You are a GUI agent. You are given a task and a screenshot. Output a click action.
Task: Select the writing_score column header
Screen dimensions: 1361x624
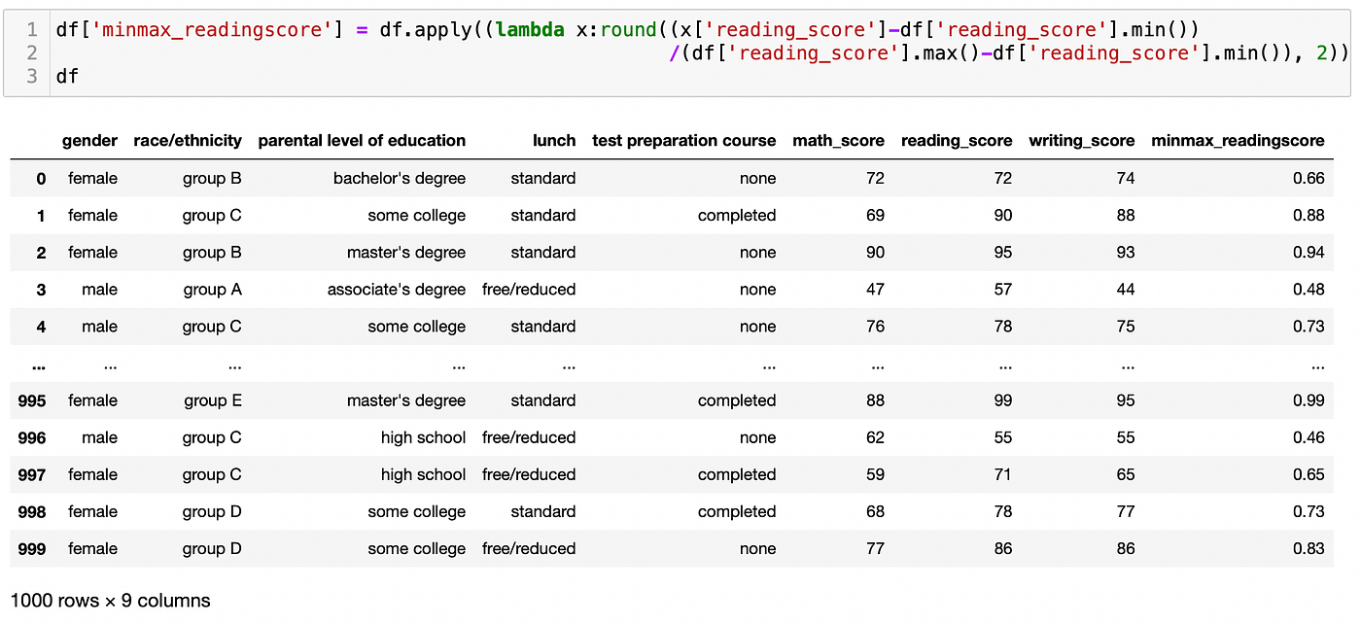(x=1081, y=141)
